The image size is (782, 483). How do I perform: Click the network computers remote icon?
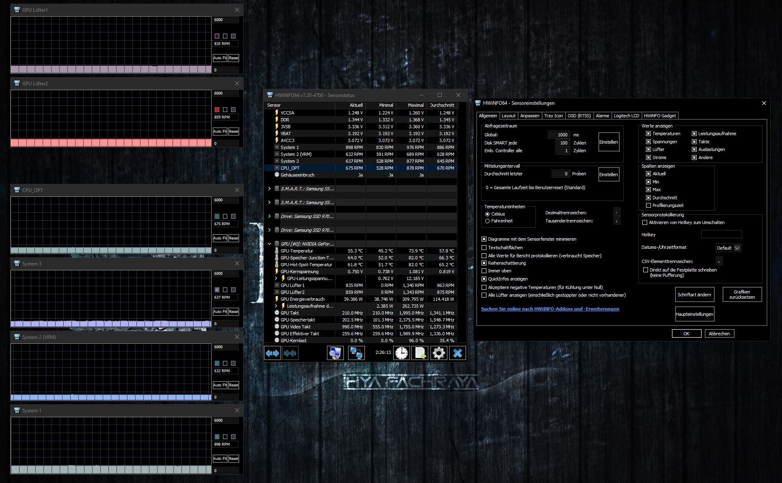pos(356,353)
